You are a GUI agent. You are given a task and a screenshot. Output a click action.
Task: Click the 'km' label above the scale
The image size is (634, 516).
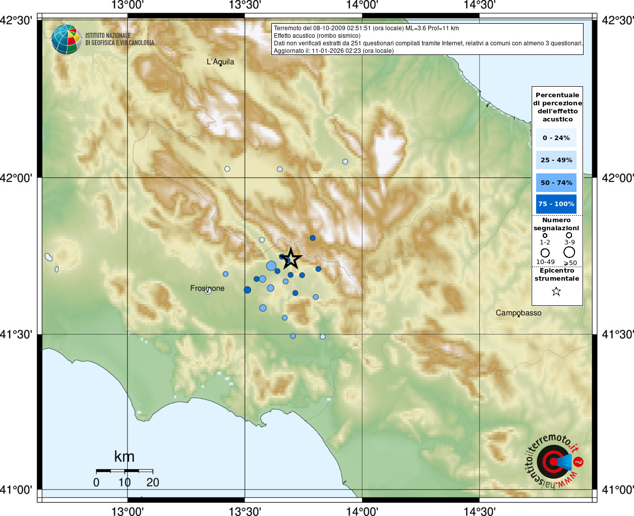[124, 457]
